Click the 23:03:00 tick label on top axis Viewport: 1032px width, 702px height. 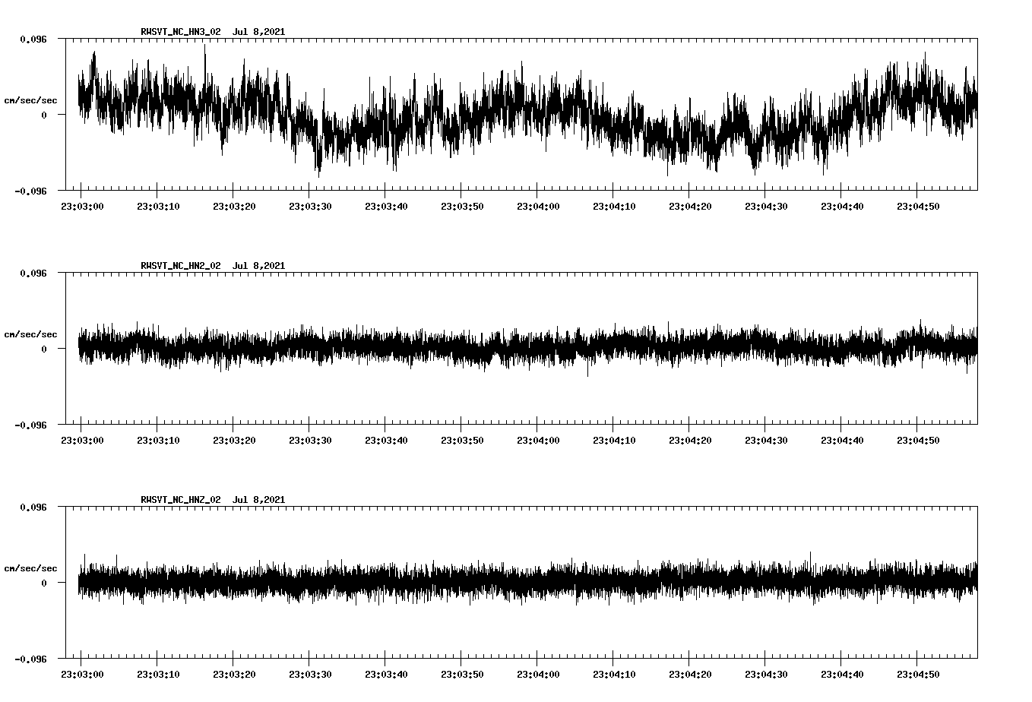point(84,204)
